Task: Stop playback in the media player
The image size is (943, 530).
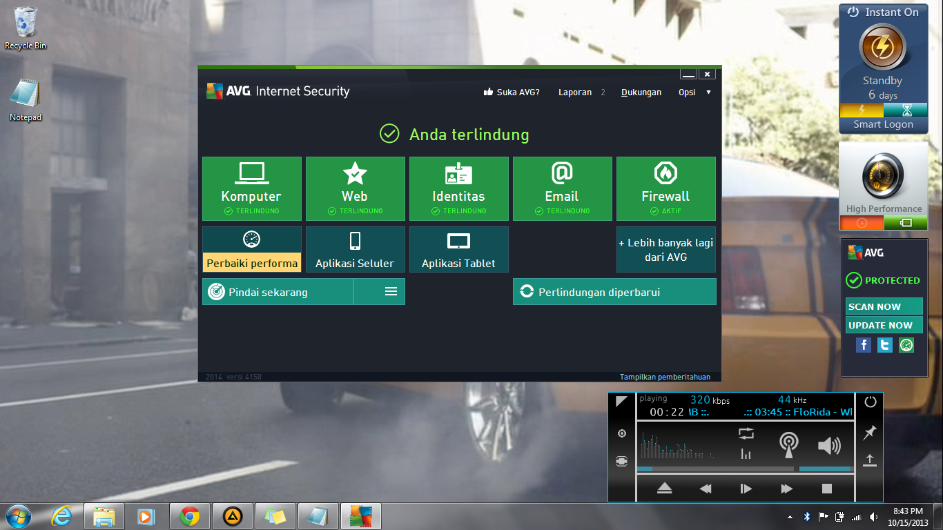Action: (827, 489)
